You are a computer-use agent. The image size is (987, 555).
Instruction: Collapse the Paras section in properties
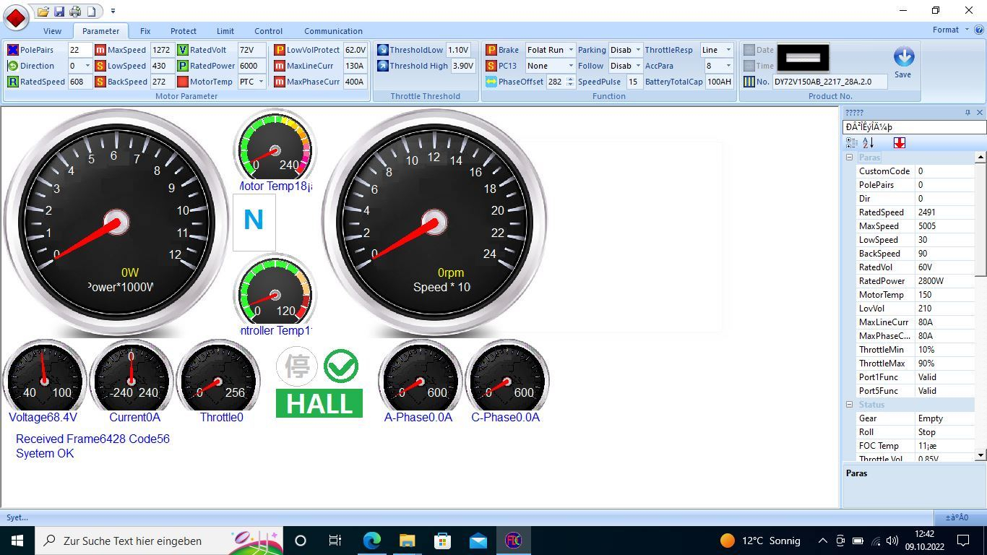tap(850, 158)
